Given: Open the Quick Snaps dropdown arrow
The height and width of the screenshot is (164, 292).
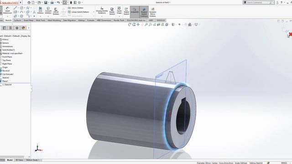Looking at the screenshot, I should pyautogui.click(x=119, y=16).
